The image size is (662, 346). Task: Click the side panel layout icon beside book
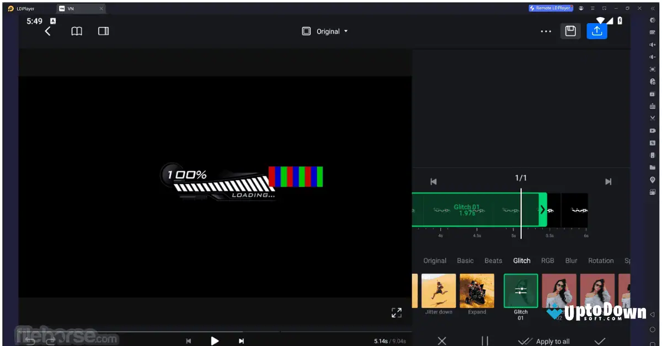(103, 31)
